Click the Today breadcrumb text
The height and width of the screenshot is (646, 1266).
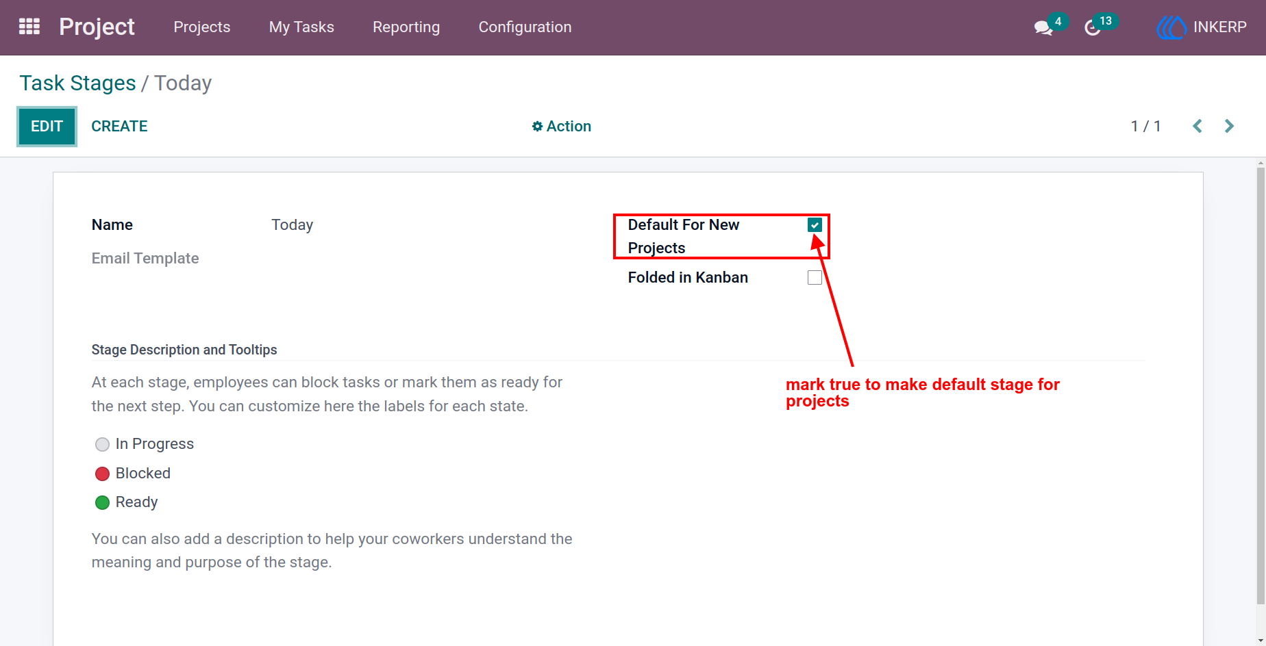(x=183, y=83)
